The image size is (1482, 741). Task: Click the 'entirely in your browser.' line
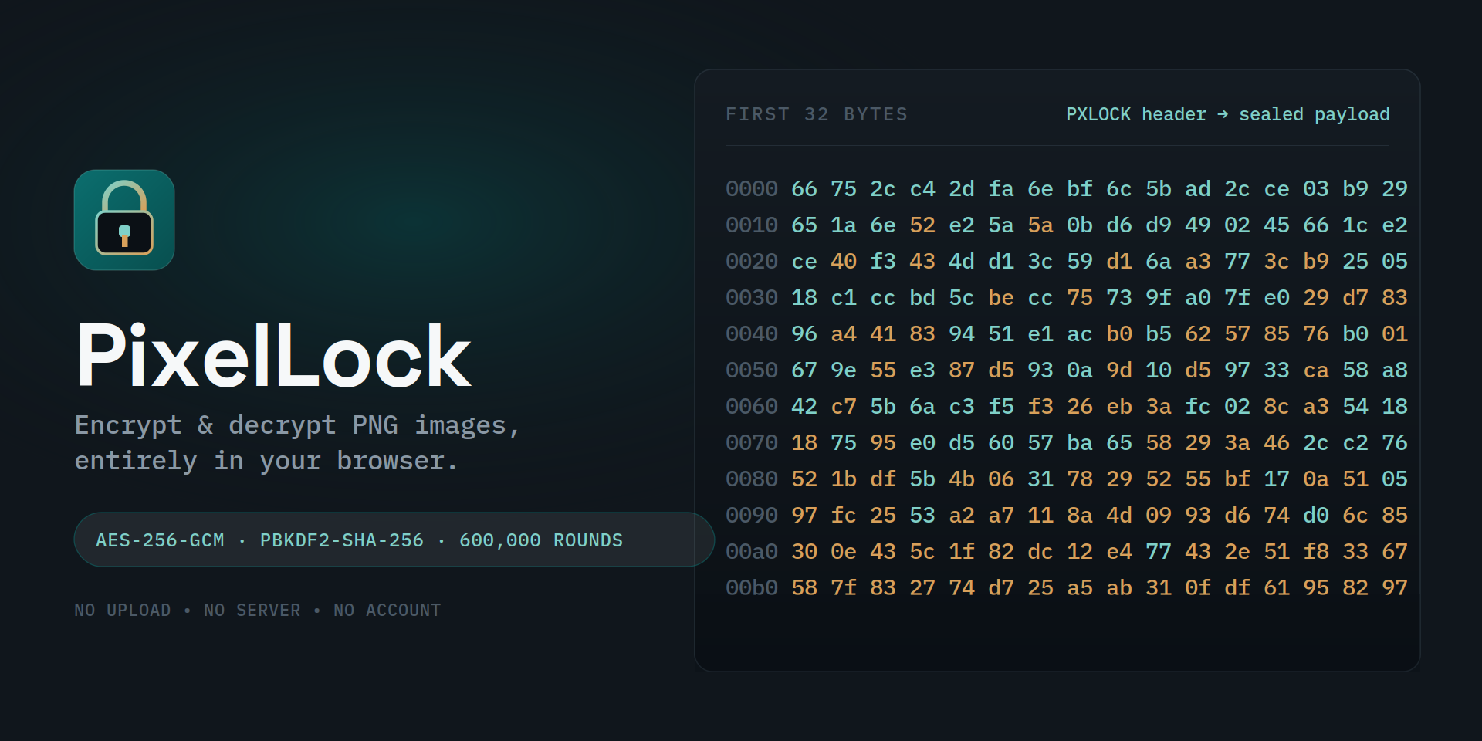(266, 461)
